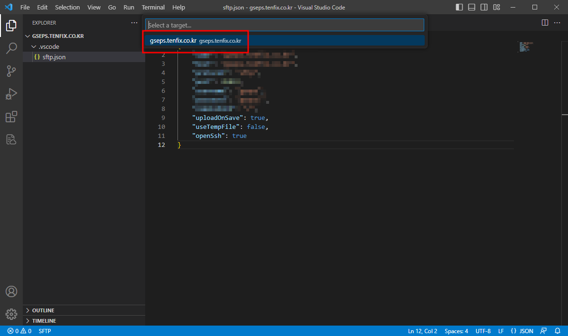This screenshot has width=568, height=336.
Task: Toggle Primary Side Bar layout icon
Action: (459, 7)
